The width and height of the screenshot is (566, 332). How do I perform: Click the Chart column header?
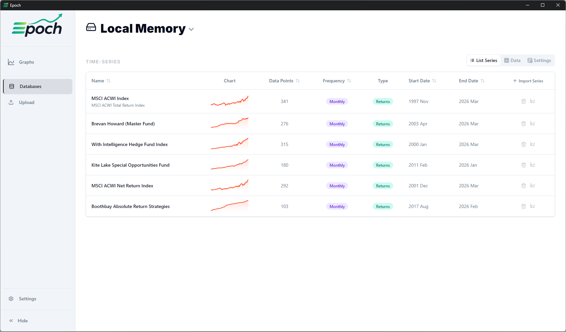tap(230, 81)
